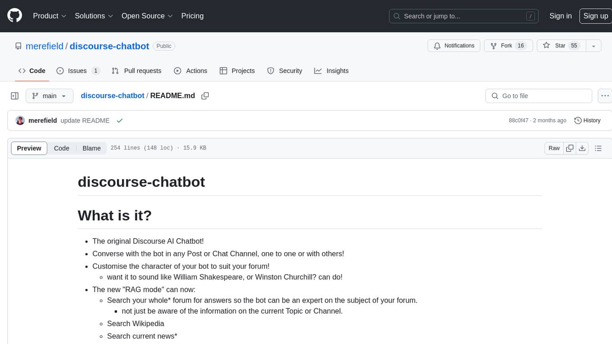Viewport: 612px width, 344px height.
Task: Click the fork count 16
Action: (x=521, y=46)
